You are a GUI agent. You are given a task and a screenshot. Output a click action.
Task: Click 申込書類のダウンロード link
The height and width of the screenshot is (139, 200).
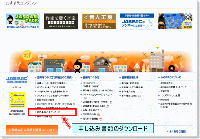(48, 112)
